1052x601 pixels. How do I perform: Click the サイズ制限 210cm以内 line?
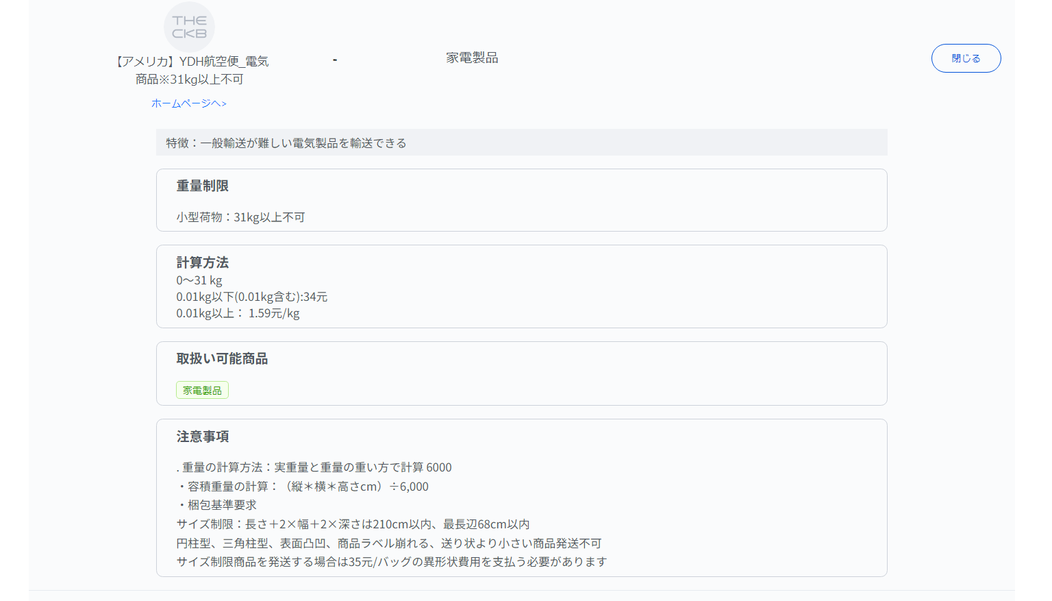click(x=353, y=524)
